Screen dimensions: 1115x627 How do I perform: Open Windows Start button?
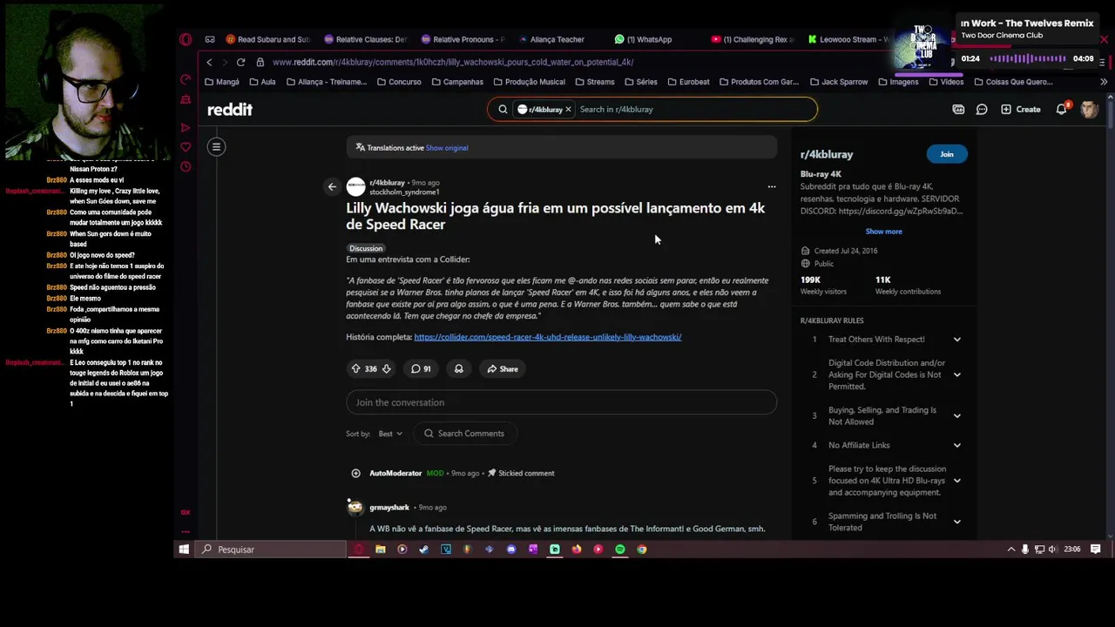(x=184, y=549)
